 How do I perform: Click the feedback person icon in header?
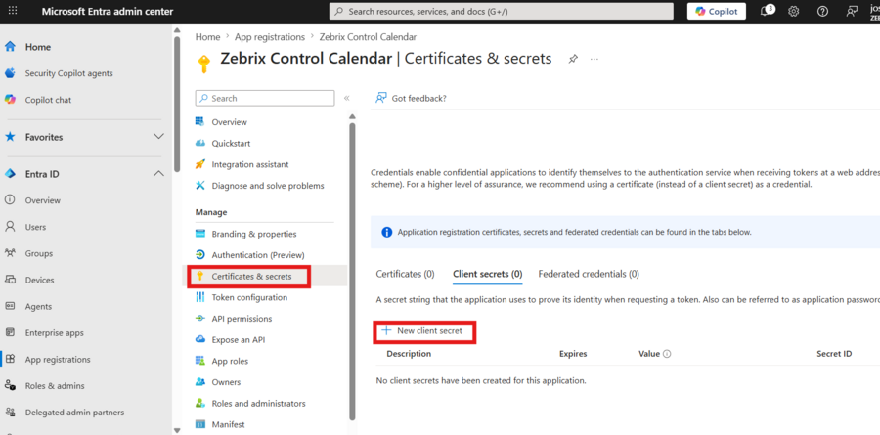[852, 11]
